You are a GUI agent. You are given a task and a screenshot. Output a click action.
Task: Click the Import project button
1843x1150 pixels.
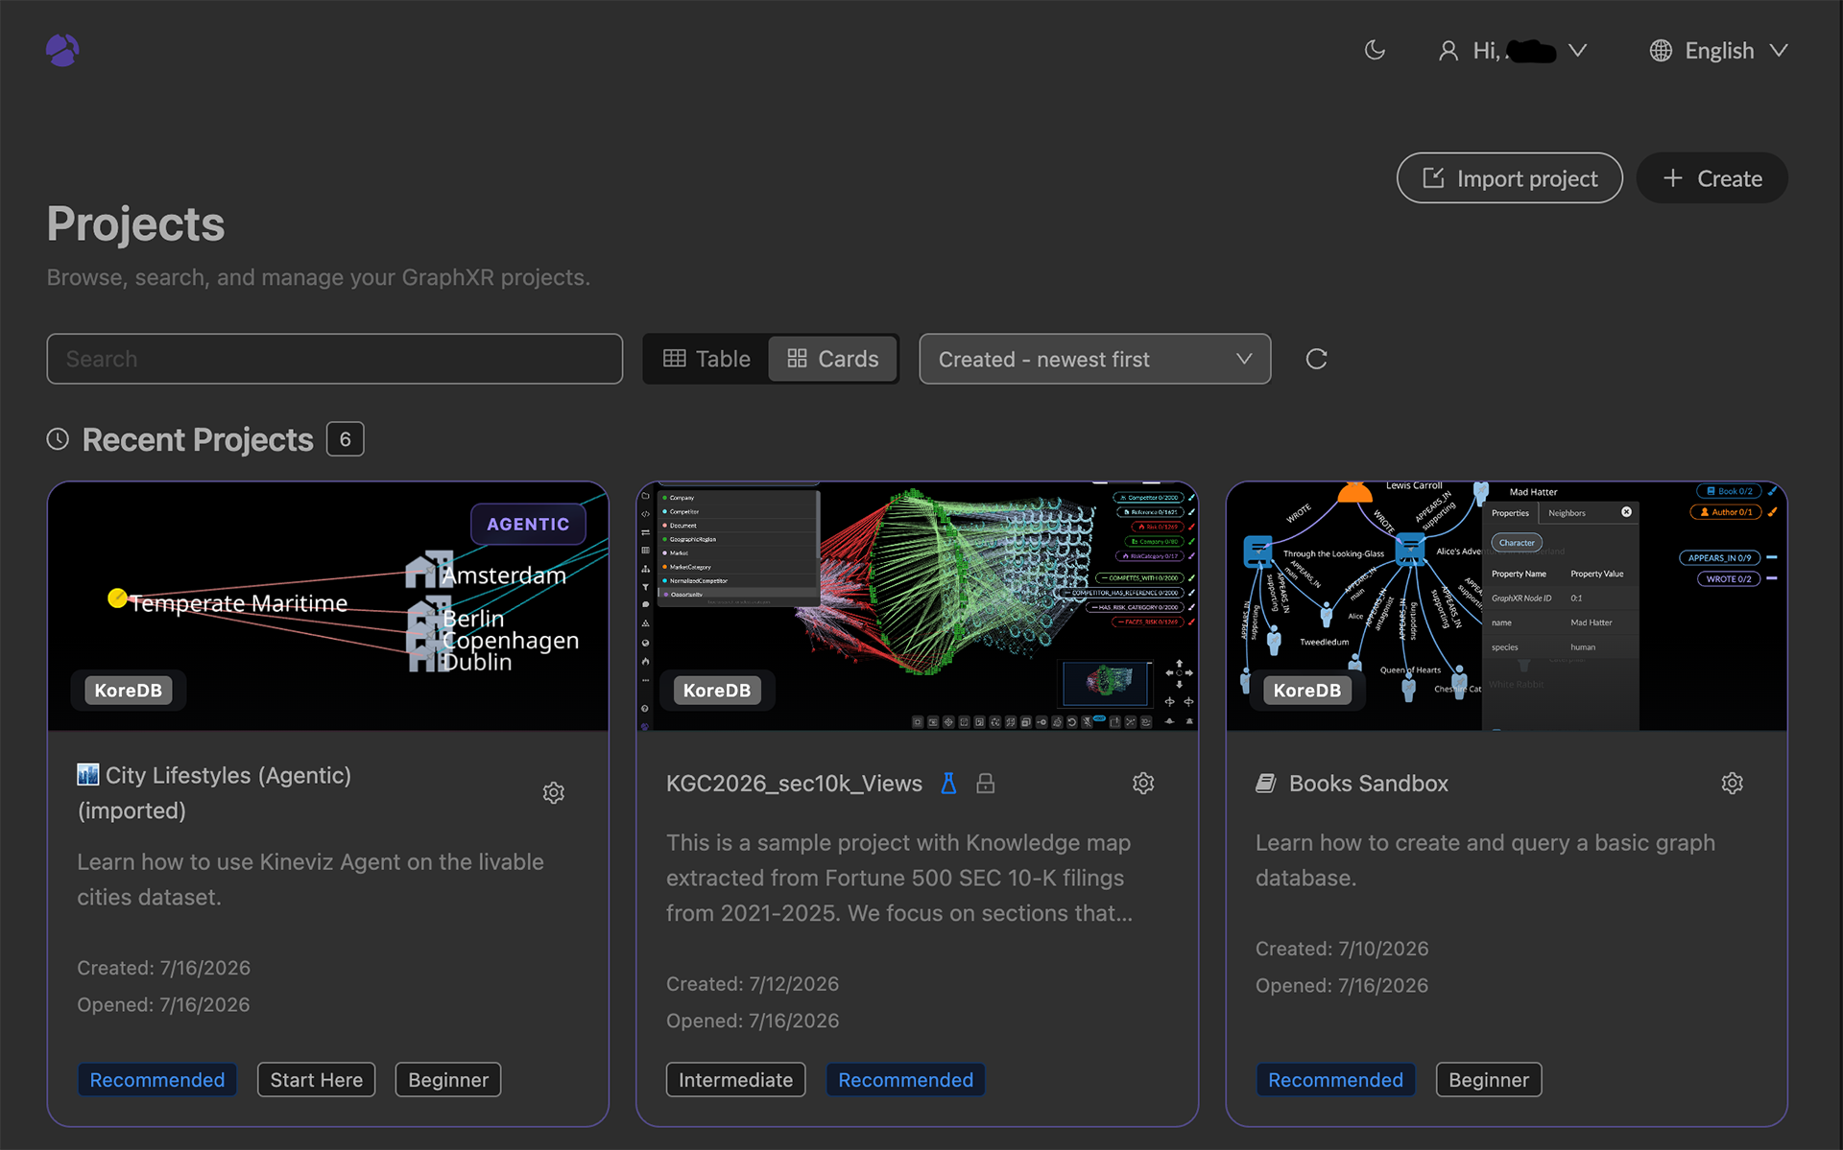point(1509,178)
